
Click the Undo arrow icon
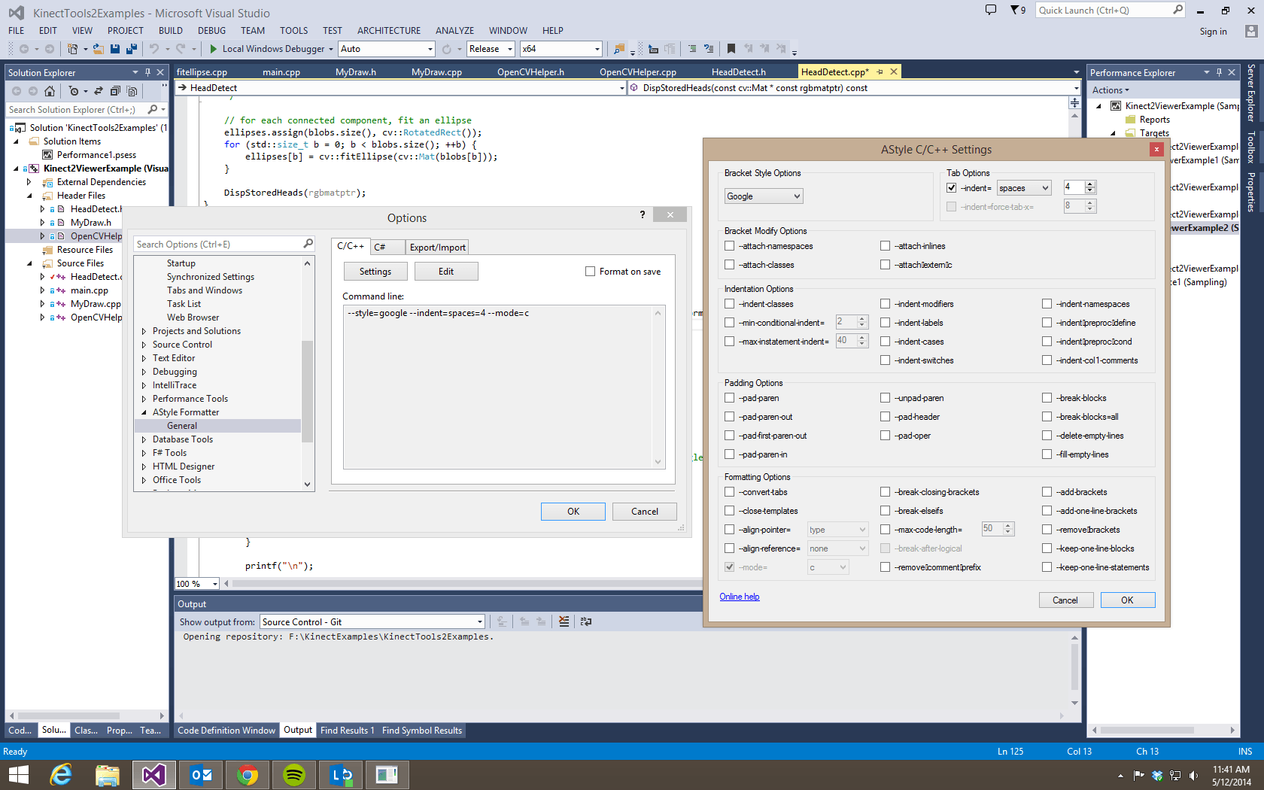[154, 49]
